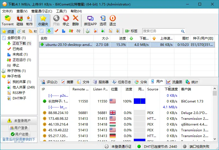Stop task with the 停止 toolbar button
The width and height of the screenshot is (219, 150).
66,20
